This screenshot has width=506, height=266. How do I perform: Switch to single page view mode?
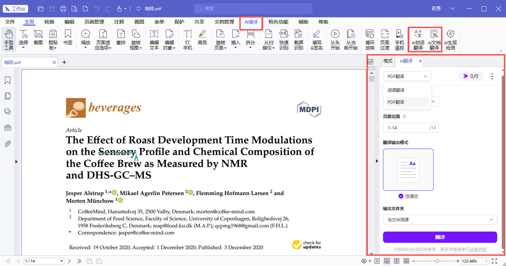(377, 261)
